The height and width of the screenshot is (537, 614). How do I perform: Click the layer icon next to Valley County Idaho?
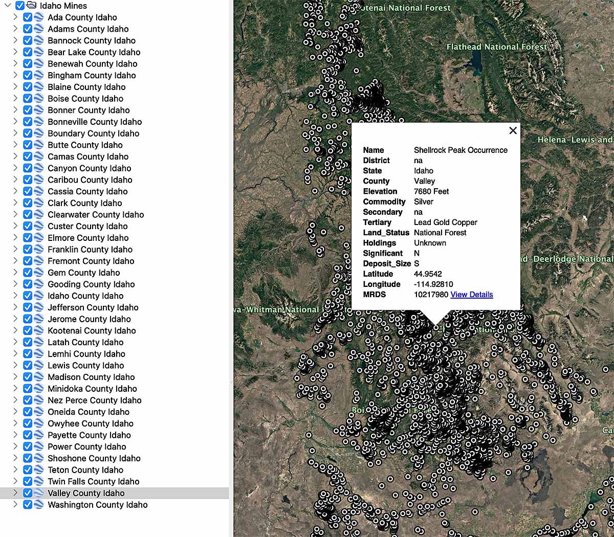pos(39,493)
